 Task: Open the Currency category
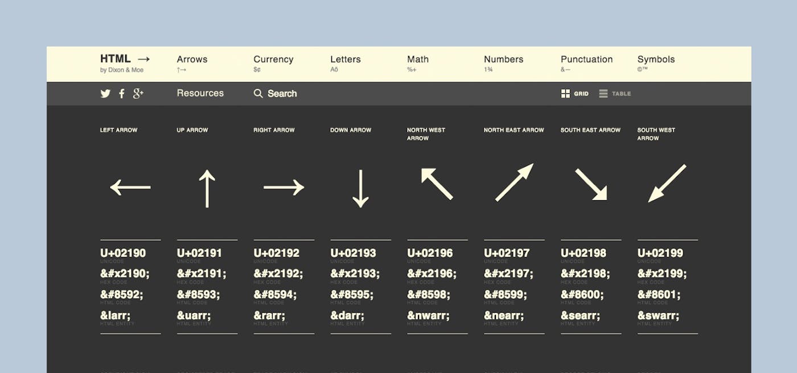point(273,59)
